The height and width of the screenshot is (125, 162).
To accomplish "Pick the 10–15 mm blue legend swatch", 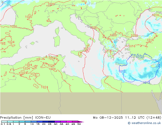I will coord(34,122).
